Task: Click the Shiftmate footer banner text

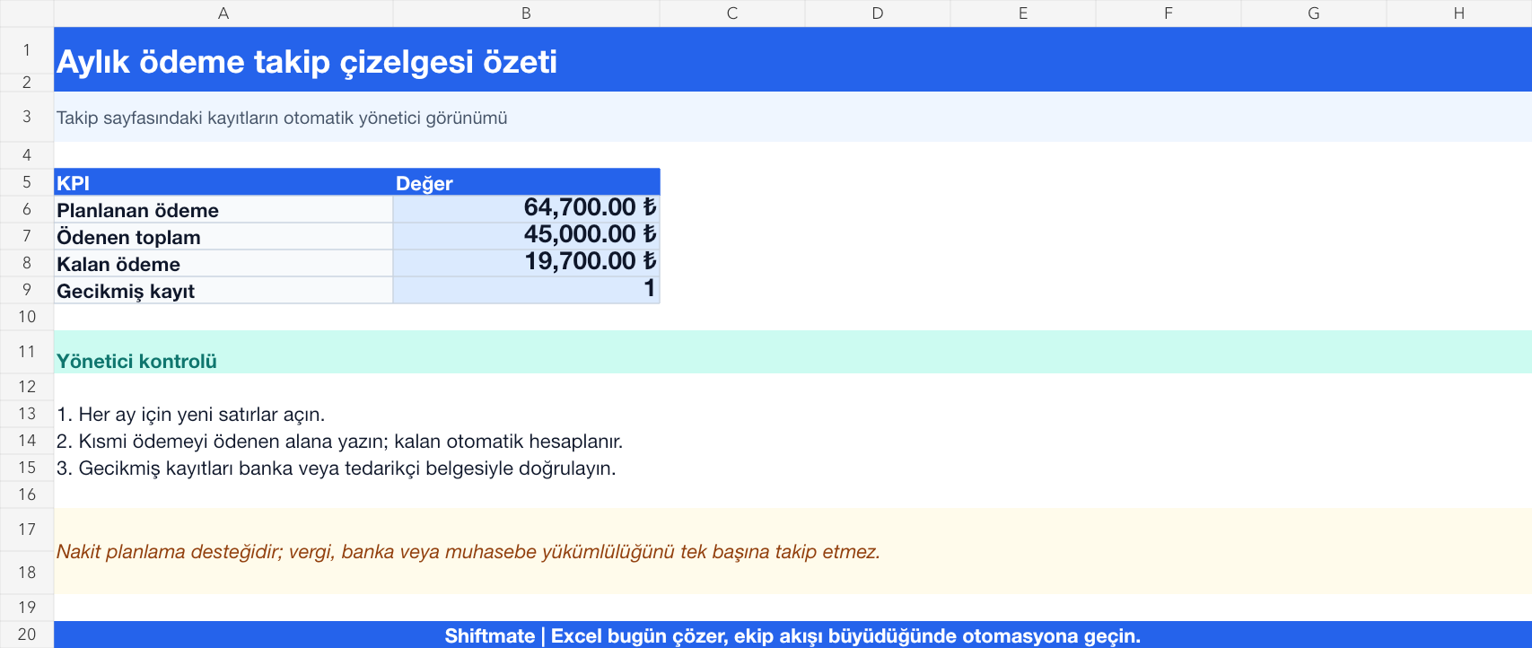Action: click(792, 635)
